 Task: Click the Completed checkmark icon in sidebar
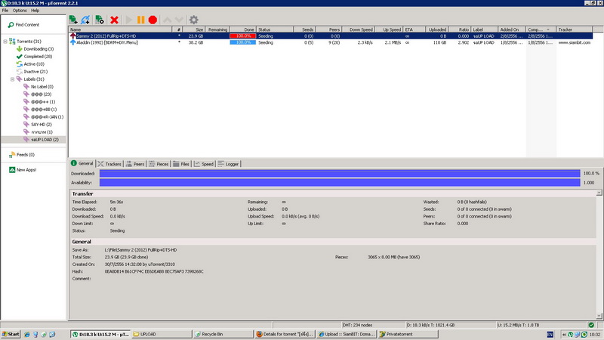(x=20, y=56)
